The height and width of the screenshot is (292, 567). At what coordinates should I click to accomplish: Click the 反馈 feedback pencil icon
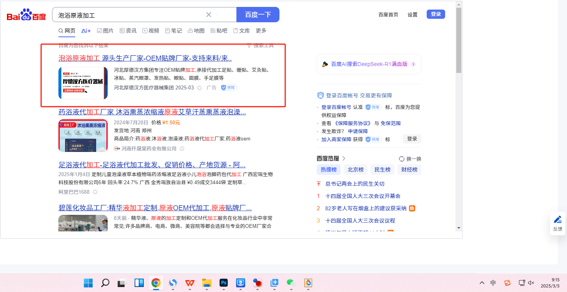[x=557, y=220]
